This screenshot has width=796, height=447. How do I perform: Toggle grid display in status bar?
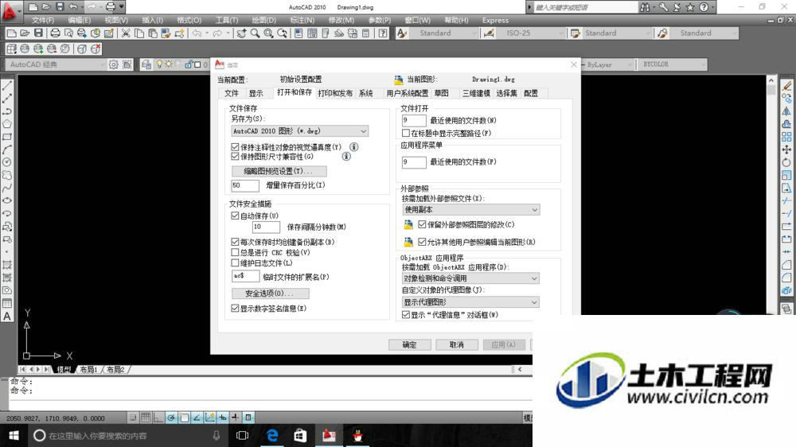(x=145, y=418)
